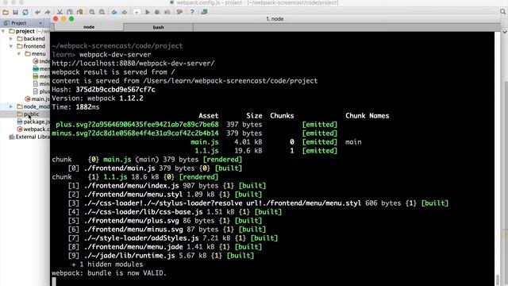Click the plus.svg asset name in the terminal output
The width and height of the screenshot is (508, 286).
pyautogui.click(x=137, y=125)
